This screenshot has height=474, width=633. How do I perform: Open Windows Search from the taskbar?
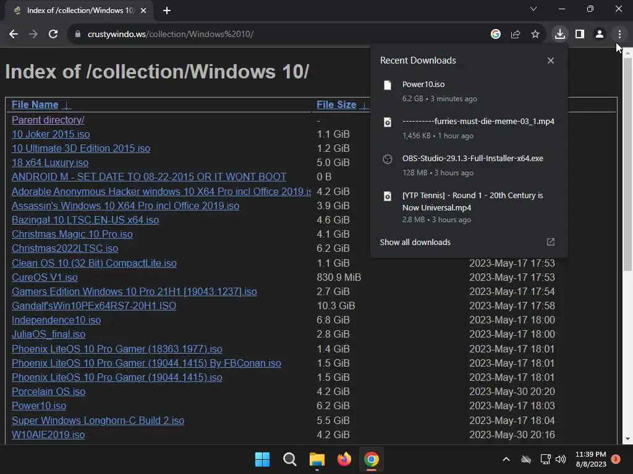click(290, 459)
